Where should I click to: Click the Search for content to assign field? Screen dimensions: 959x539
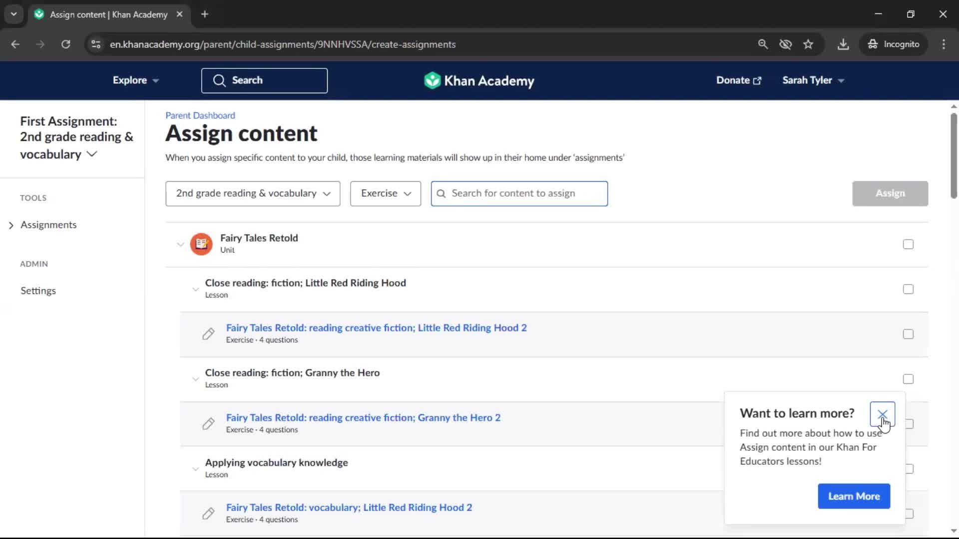point(519,194)
